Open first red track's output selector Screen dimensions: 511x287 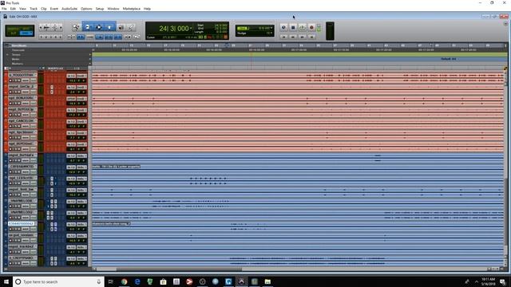coord(81,76)
